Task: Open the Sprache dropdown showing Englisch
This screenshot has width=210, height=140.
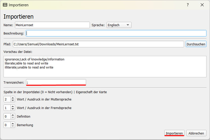Action: (119, 25)
